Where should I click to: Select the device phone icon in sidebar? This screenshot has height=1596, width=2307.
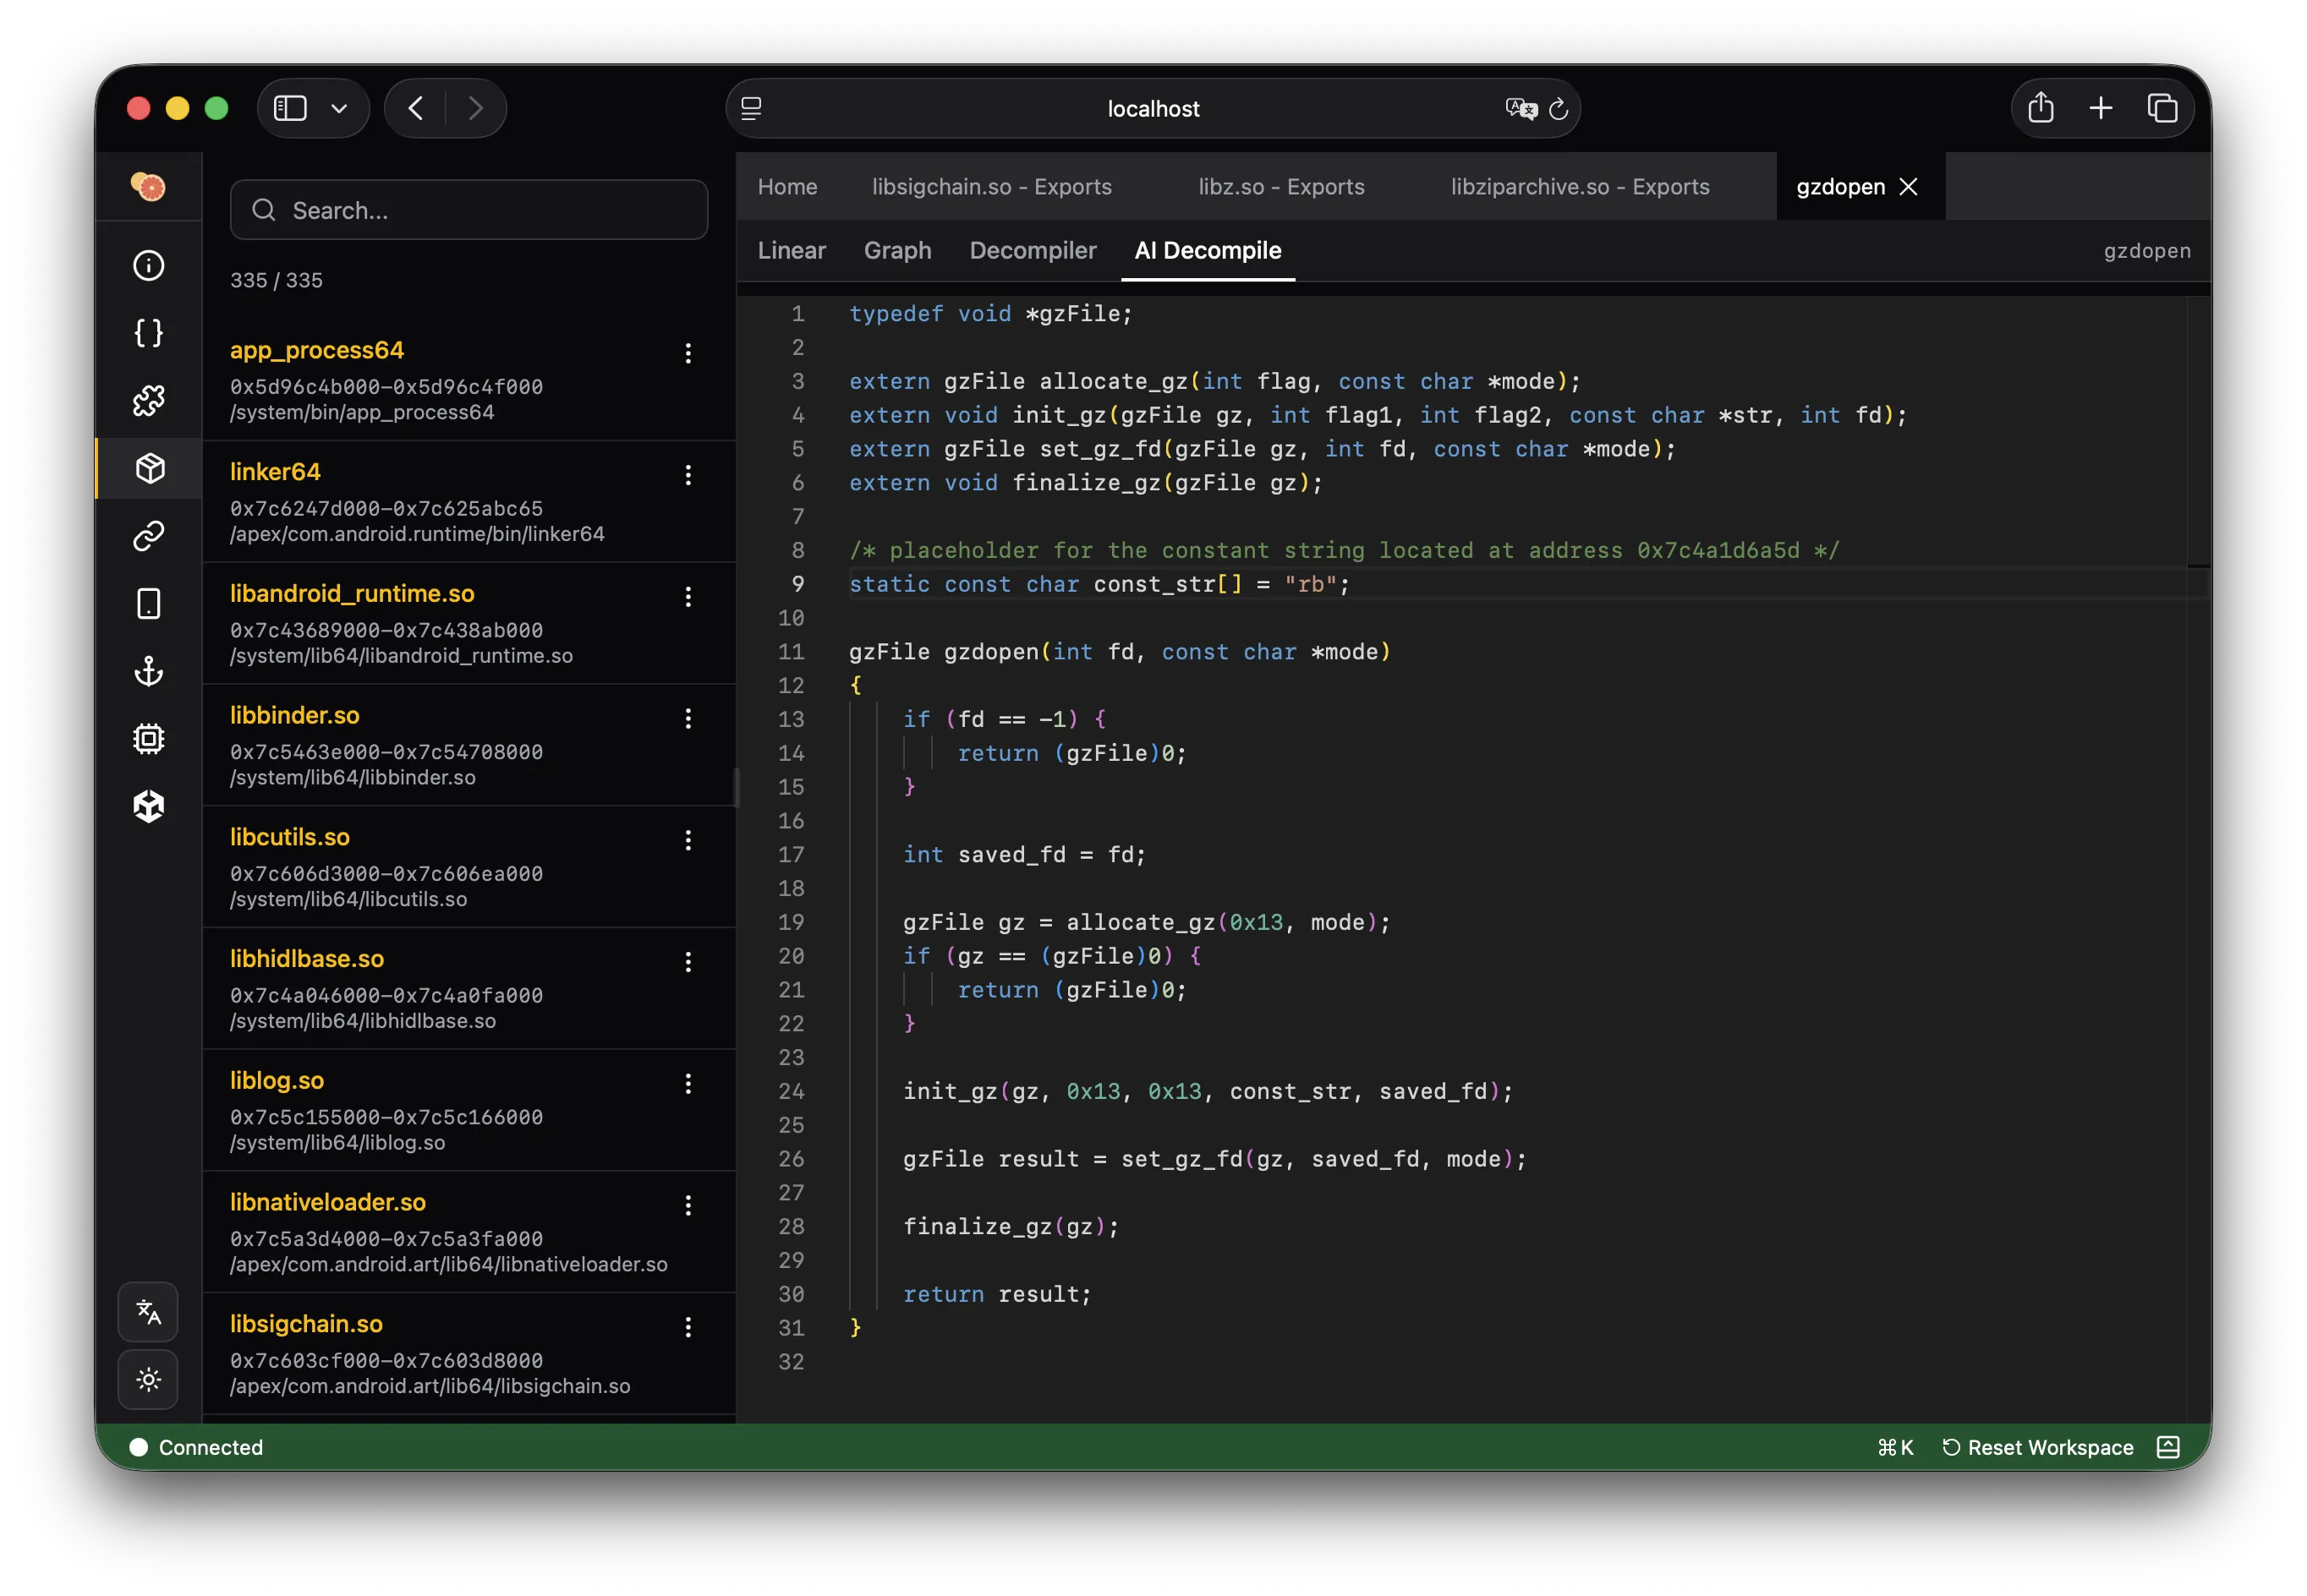point(148,603)
